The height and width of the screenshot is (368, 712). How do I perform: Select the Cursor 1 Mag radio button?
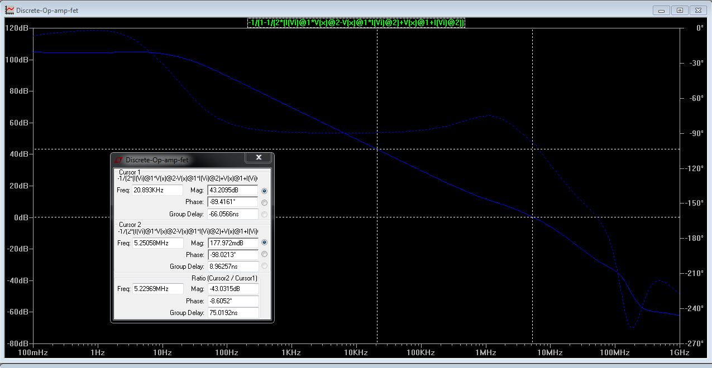pos(265,191)
